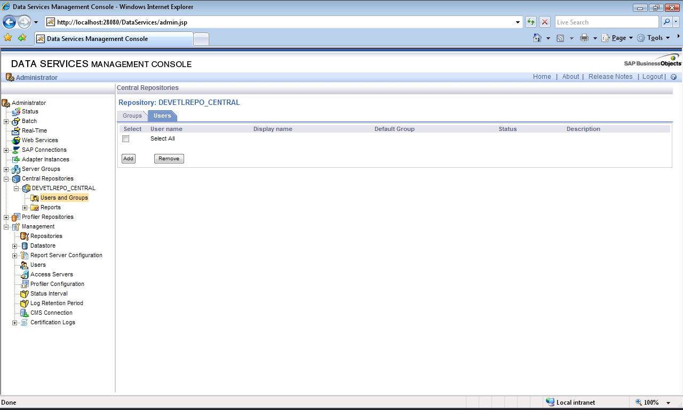The image size is (683, 410).
Task: Go to the Home link
Action: (542, 77)
